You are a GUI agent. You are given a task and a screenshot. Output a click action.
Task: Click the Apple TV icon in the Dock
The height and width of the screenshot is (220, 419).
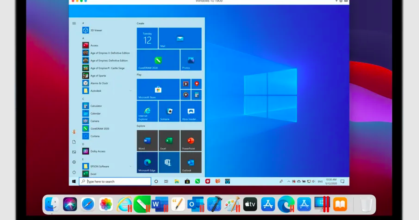tap(250, 204)
